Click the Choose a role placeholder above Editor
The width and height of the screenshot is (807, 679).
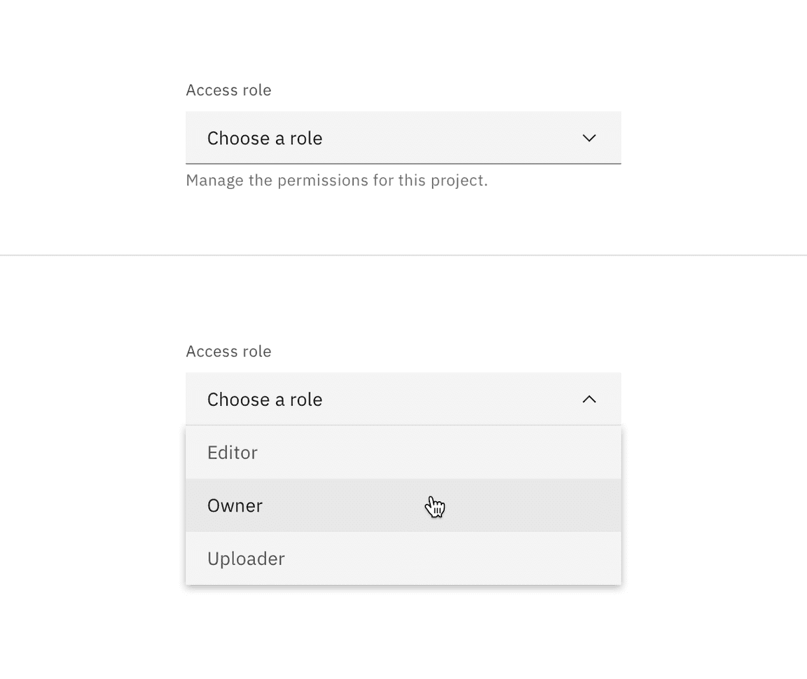pos(265,399)
